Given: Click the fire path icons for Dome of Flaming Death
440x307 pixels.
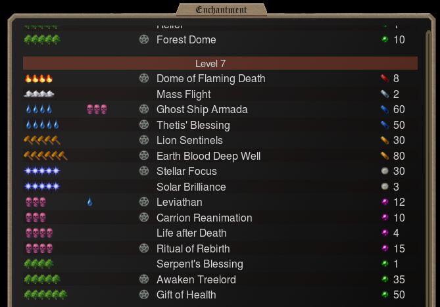Looking at the screenshot, I should pos(39,78).
